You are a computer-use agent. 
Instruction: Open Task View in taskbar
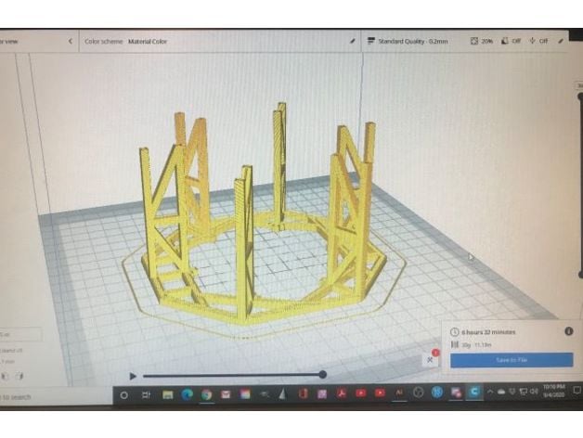pyautogui.click(x=146, y=395)
